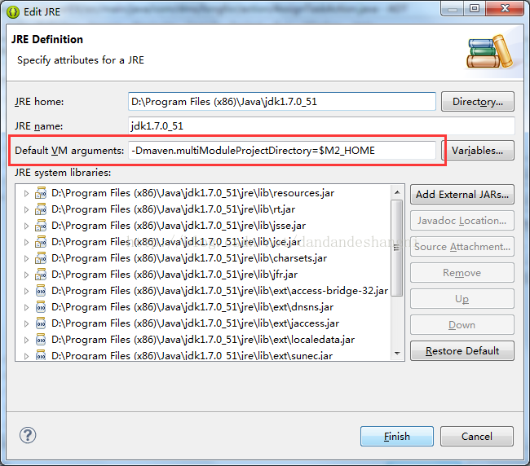The width and height of the screenshot is (530, 466).
Task: Click the library list scroll up arrow
Action: (398, 192)
